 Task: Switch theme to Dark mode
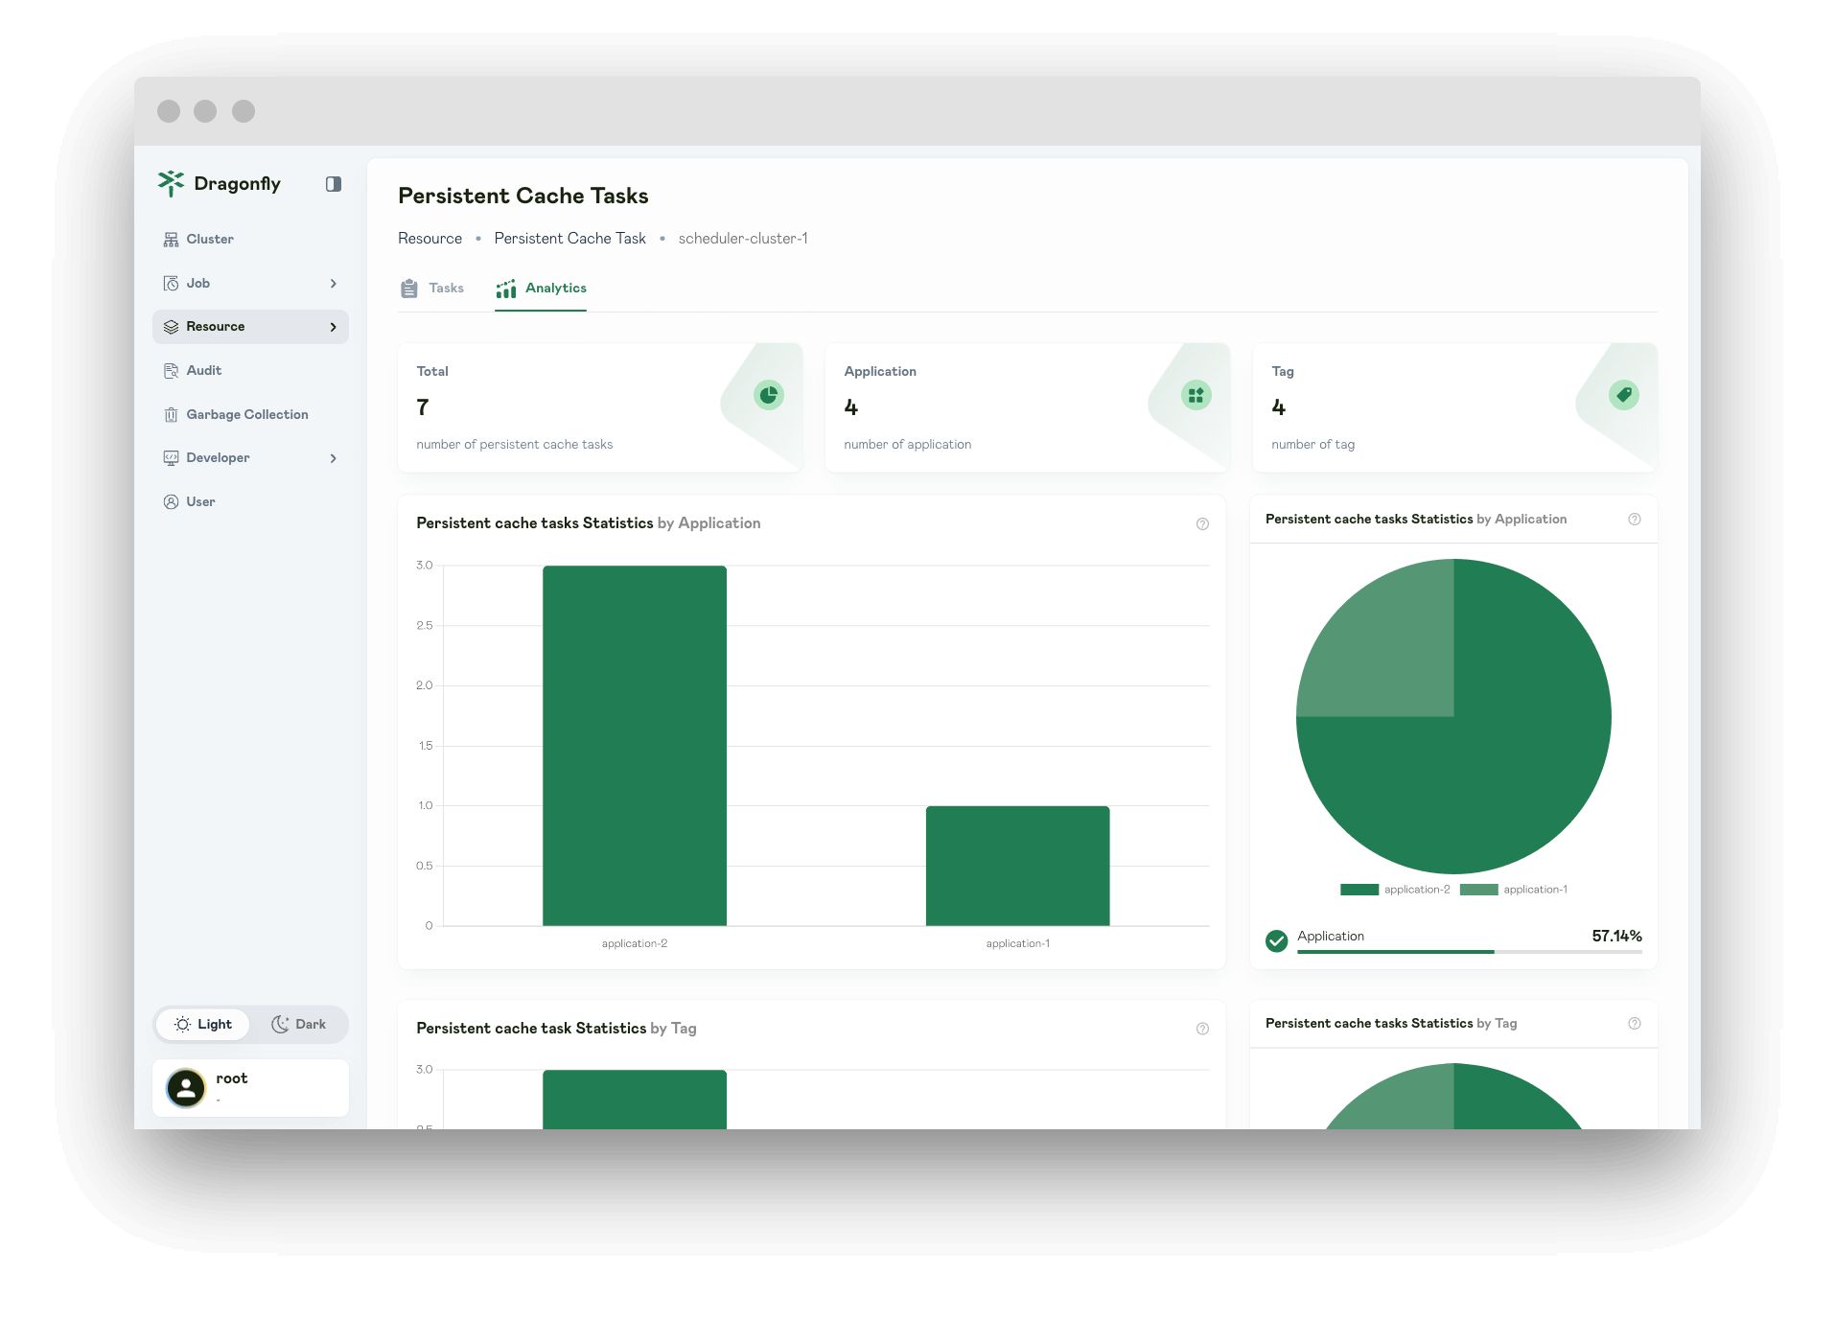pyautogui.click(x=300, y=1024)
